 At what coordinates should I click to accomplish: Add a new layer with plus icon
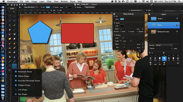(x=150, y=53)
